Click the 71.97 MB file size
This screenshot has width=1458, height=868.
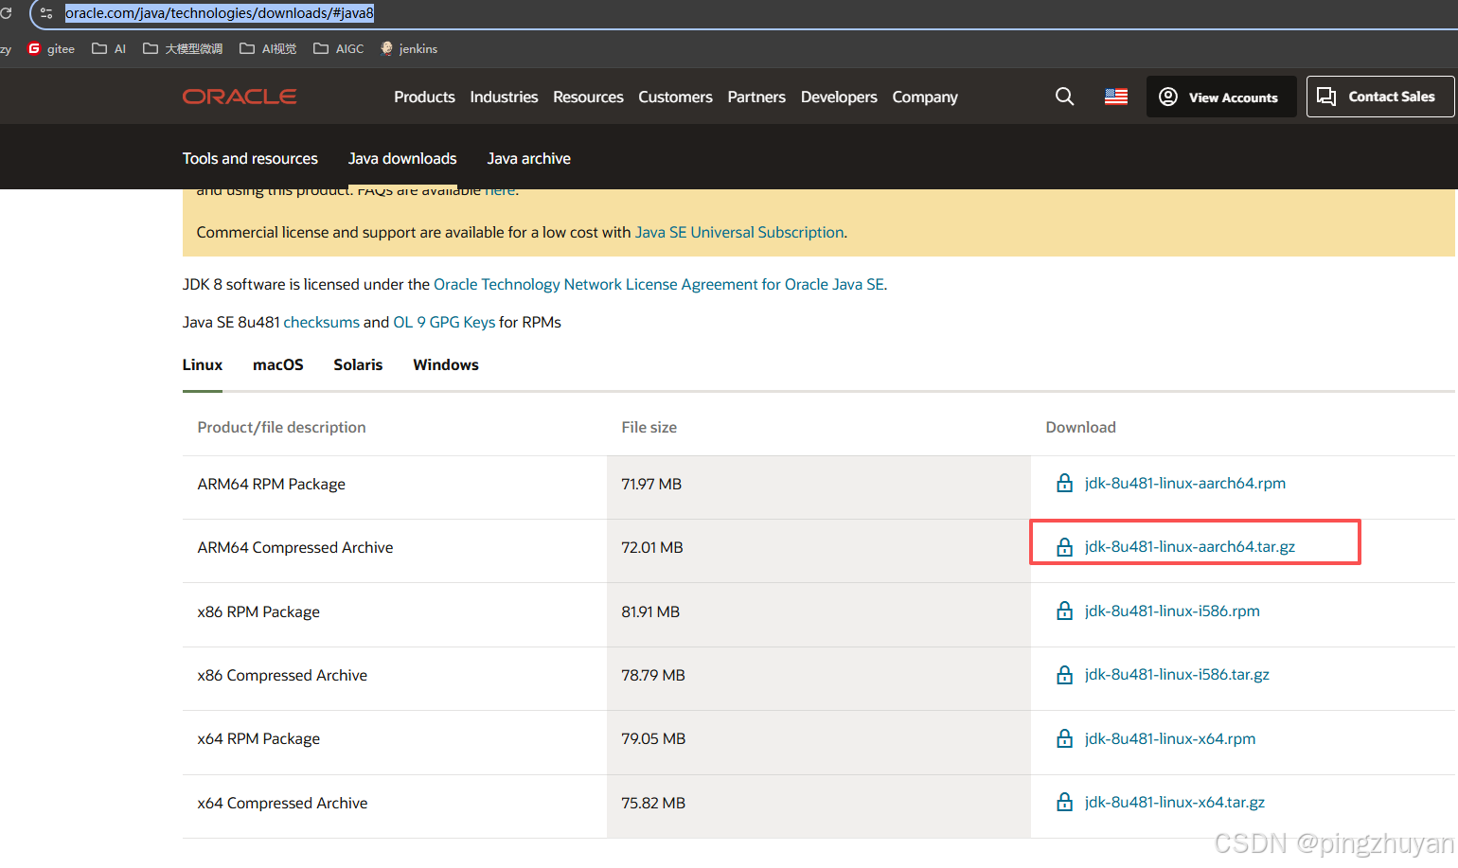pos(651,484)
